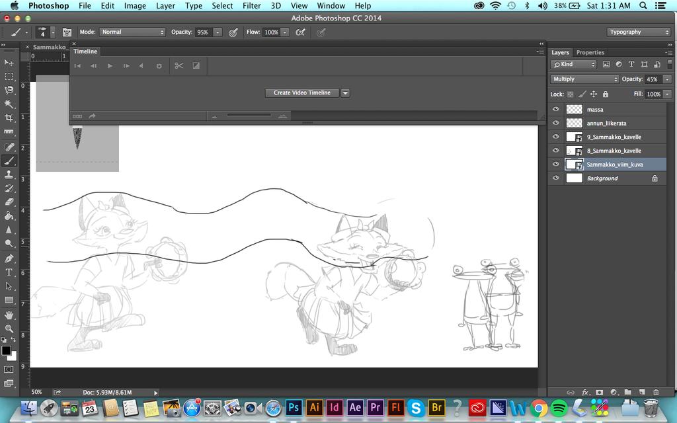Select the annun_liikerata layer thumbnail
Screen dimensions: 677x423
[575, 123]
